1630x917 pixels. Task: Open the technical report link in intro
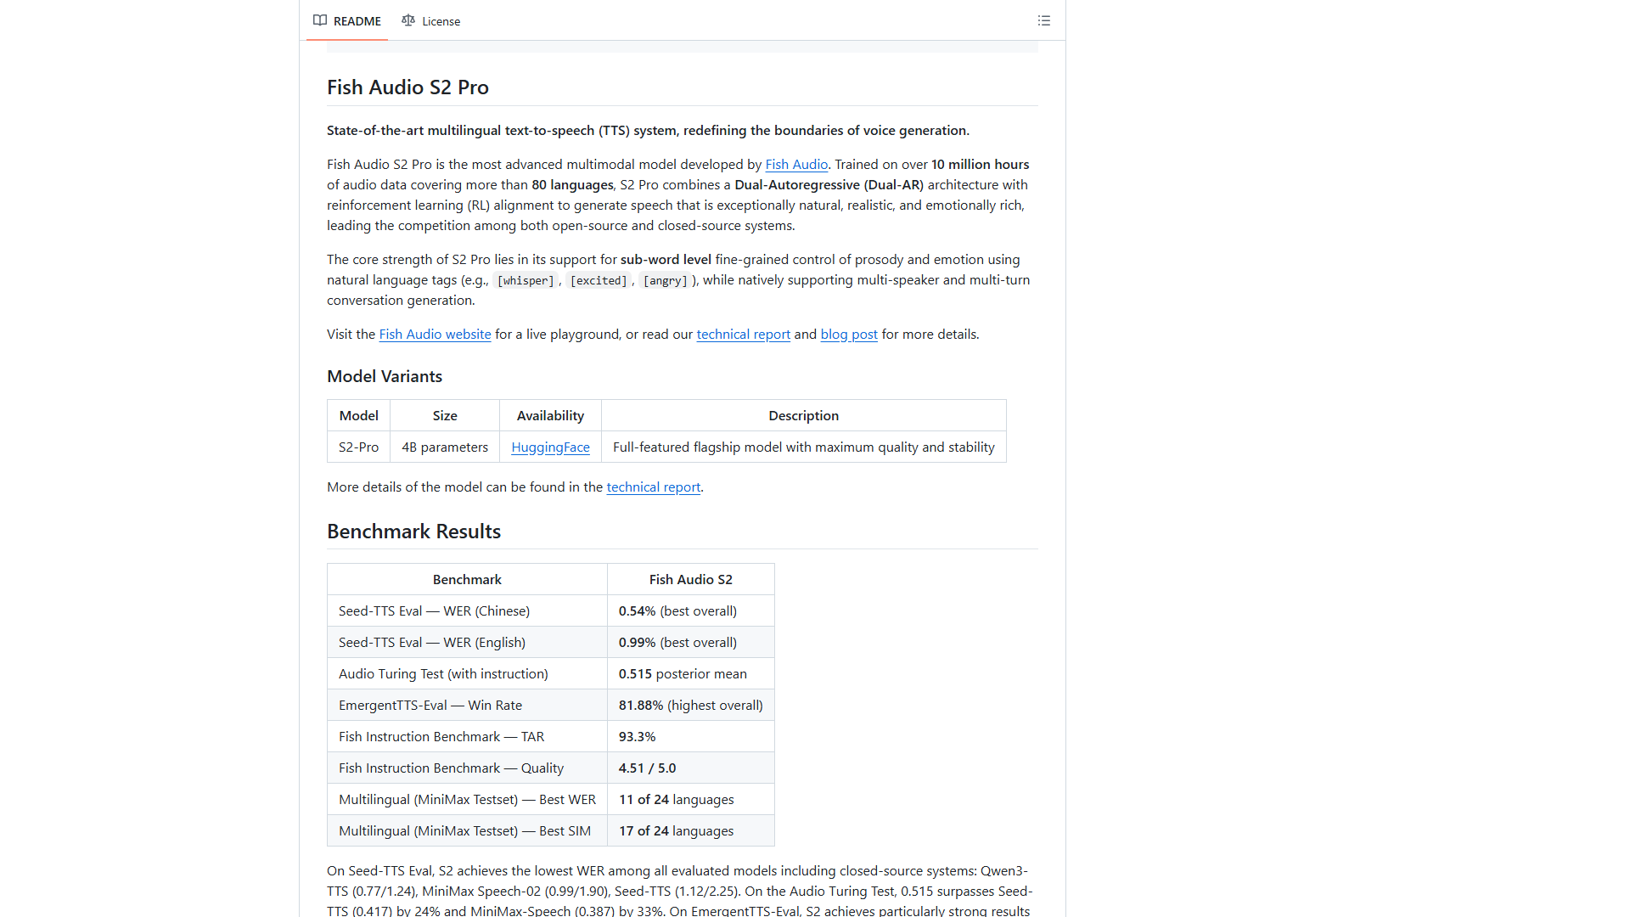tap(744, 335)
